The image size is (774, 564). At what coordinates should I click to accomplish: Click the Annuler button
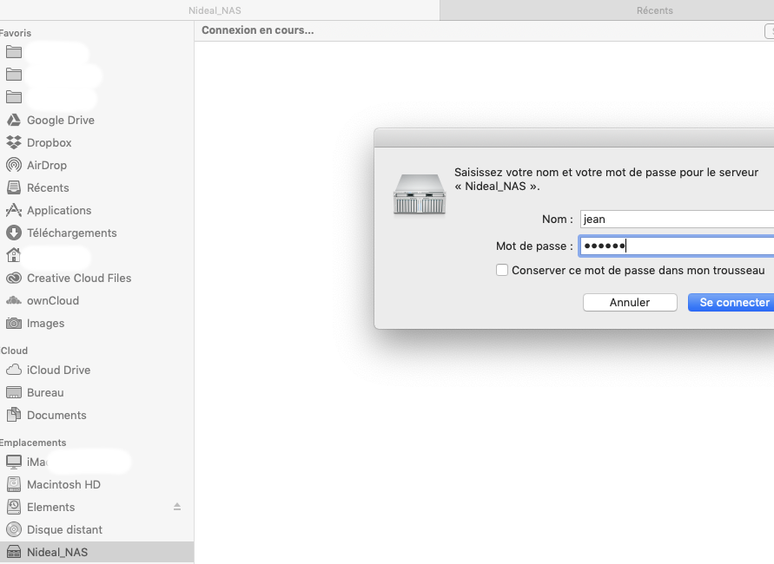coord(630,302)
